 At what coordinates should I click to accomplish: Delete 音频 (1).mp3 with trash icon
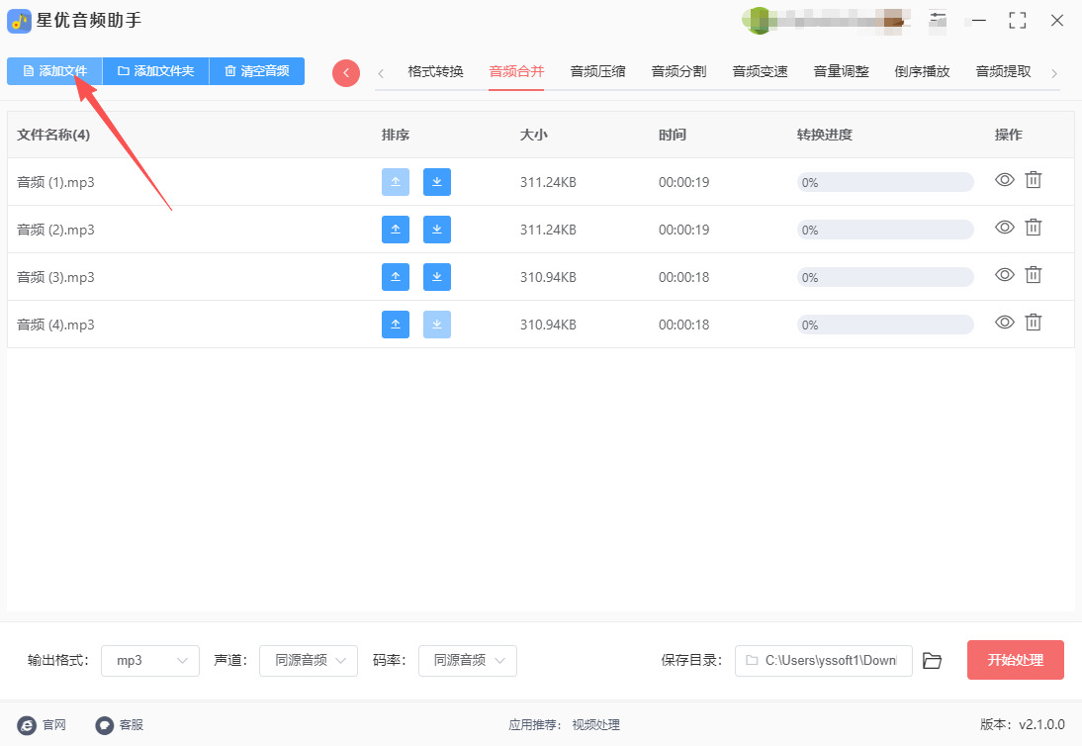(1033, 180)
